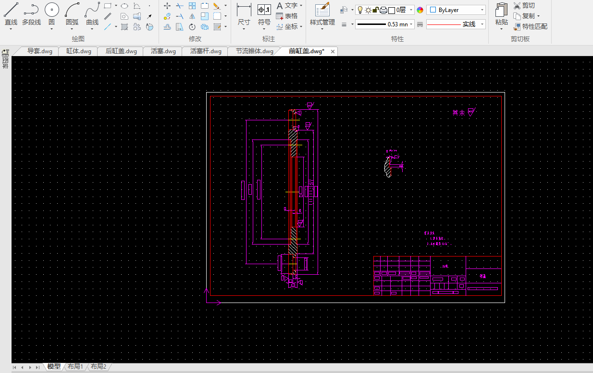Open Style Manager (样式管理)

322,13
